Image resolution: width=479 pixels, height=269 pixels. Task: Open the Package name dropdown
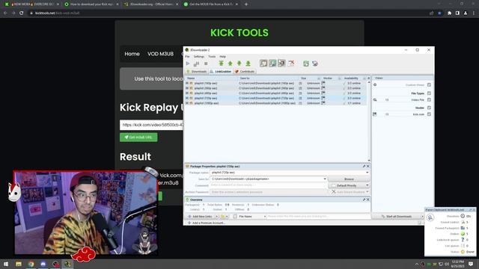pyautogui.click(x=367, y=173)
